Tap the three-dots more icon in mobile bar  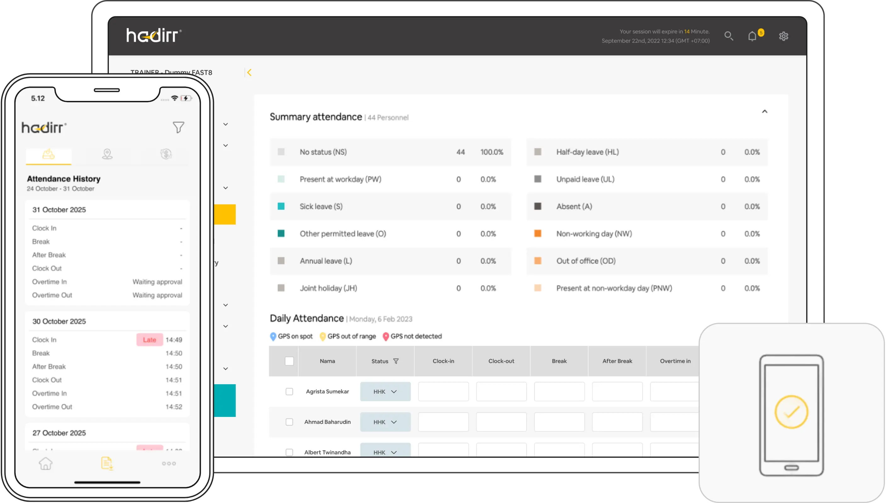169,463
